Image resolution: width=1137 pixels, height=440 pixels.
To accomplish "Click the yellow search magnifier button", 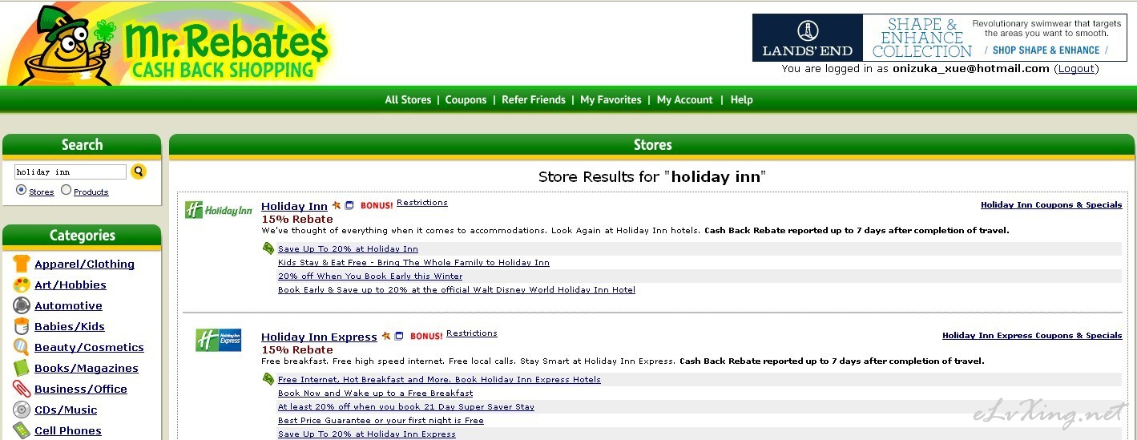I will coord(139,172).
